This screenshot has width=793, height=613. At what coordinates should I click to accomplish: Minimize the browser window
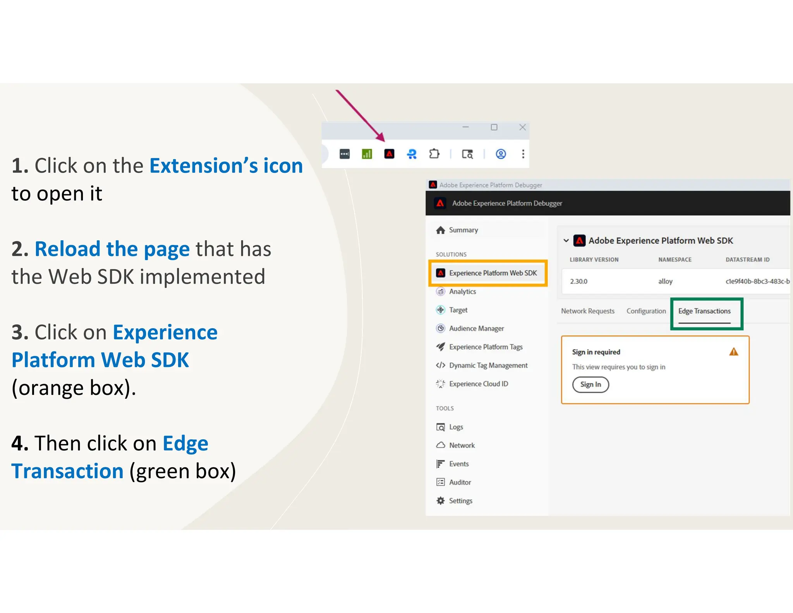tap(465, 127)
